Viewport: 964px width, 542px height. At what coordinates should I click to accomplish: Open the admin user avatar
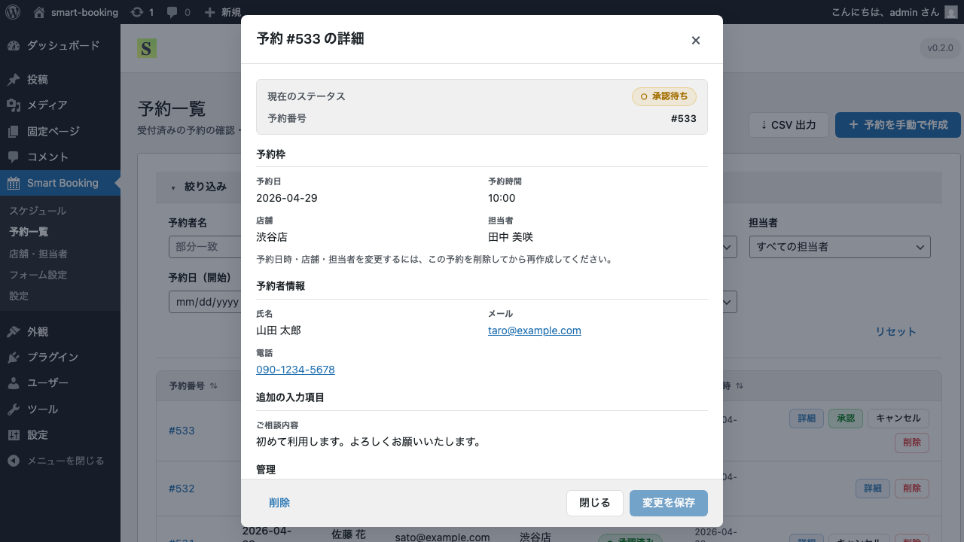tap(951, 12)
